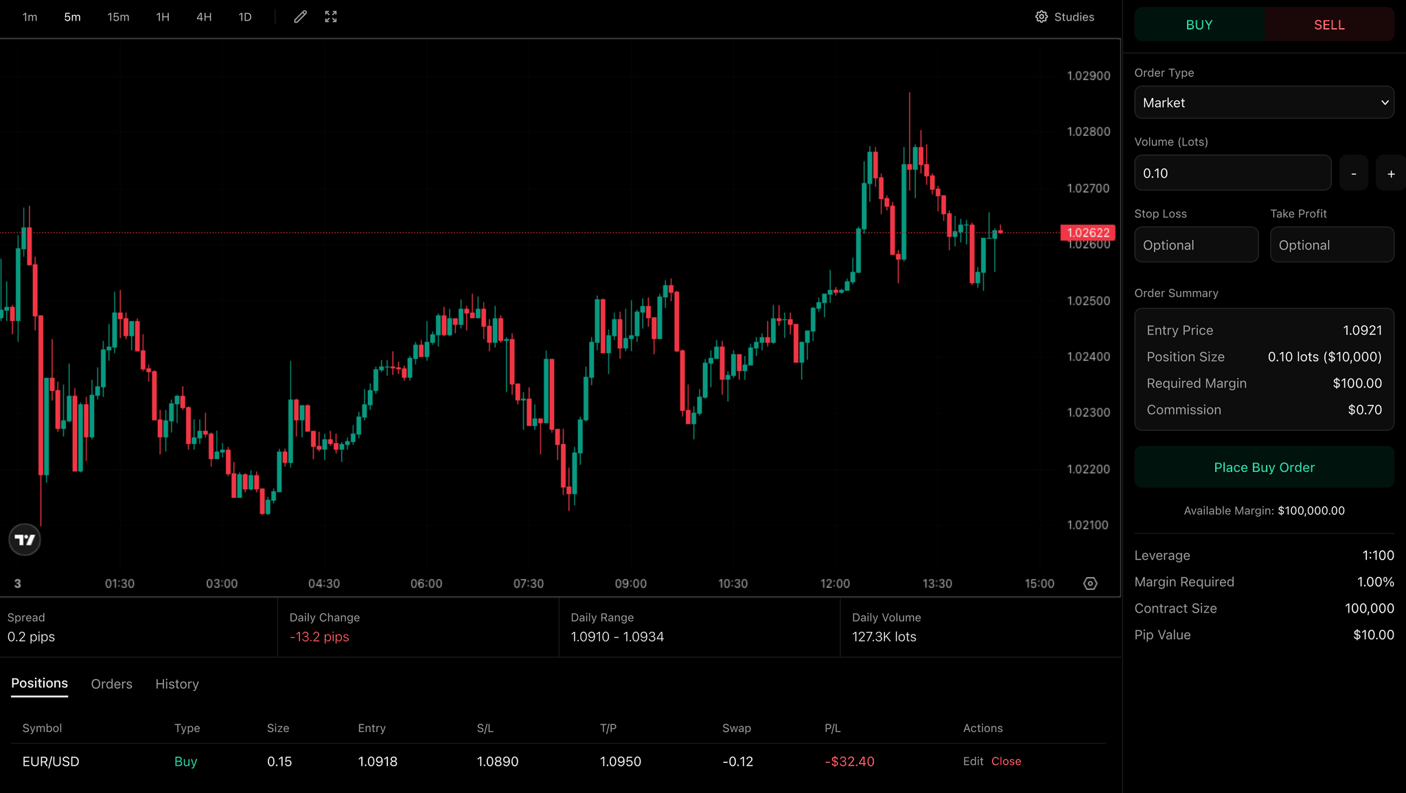The width and height of the screenshot is (1406, 793).
Task: Click the T/P value 1.0950
Action: pos(621,761)
